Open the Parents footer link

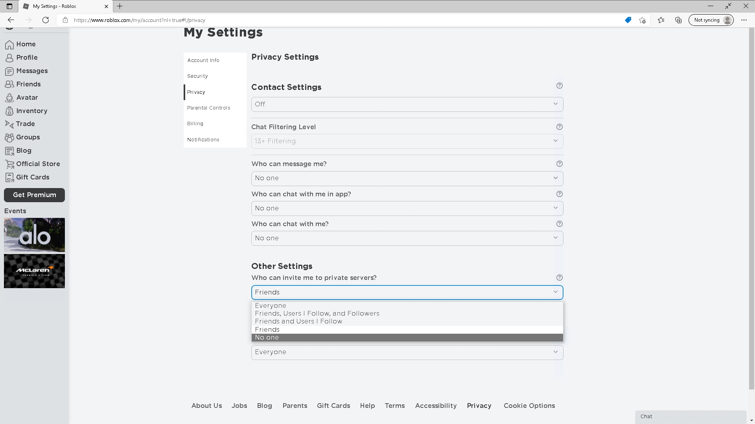295,406
